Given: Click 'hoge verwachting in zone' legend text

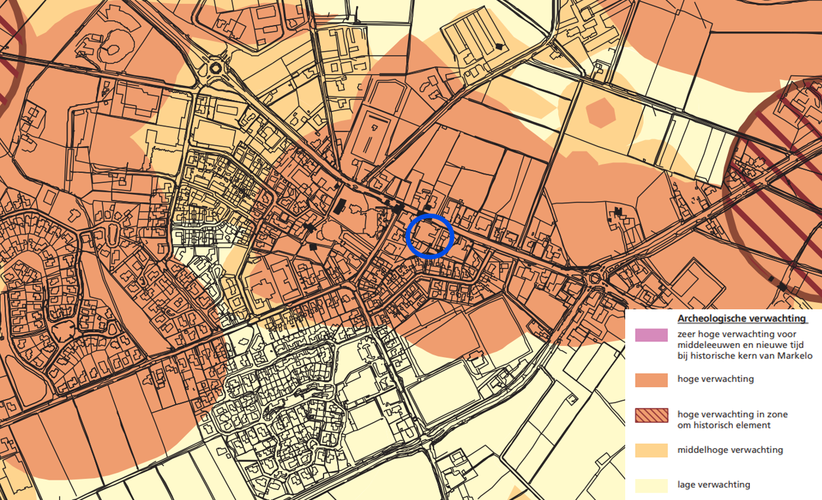Looking at the screenshot, I should pos(733,414).
